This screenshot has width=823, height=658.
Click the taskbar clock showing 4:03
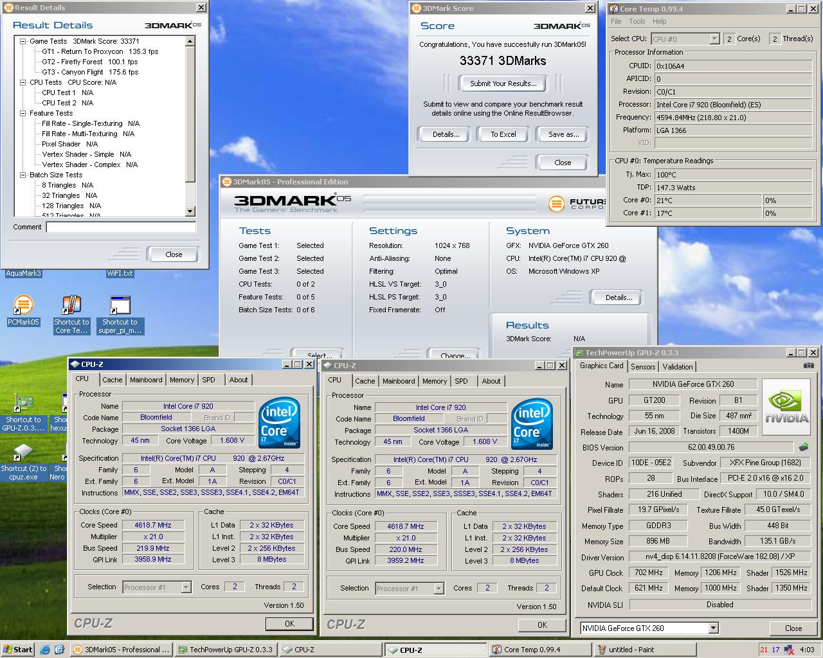pyautogui.click(x=807, y=650)
